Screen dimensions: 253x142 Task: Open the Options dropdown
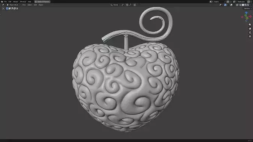248,8
